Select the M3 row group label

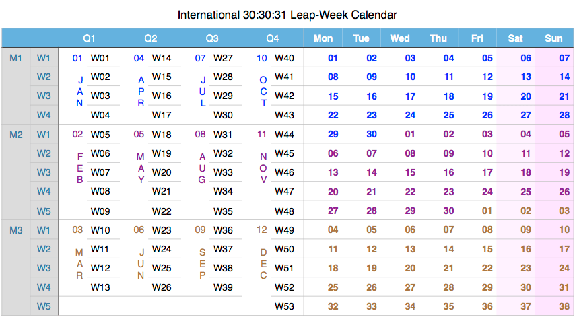[x=16, y=230]
